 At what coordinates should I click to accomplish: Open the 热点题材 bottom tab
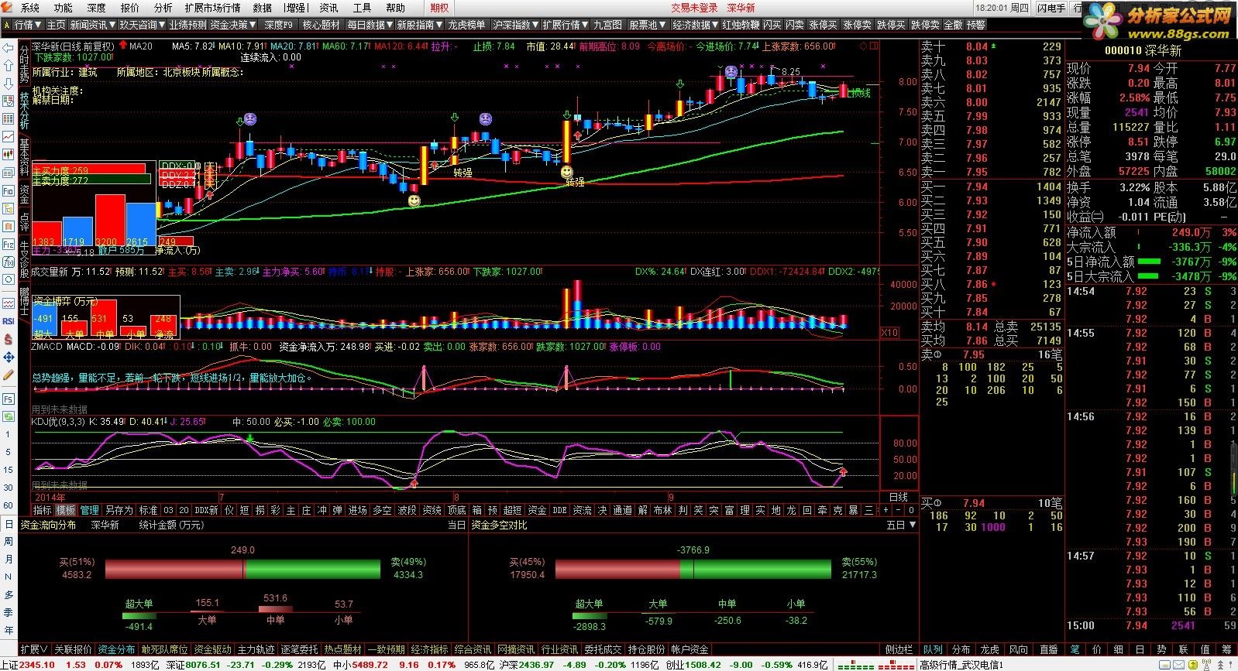click(x=342, y=649)
